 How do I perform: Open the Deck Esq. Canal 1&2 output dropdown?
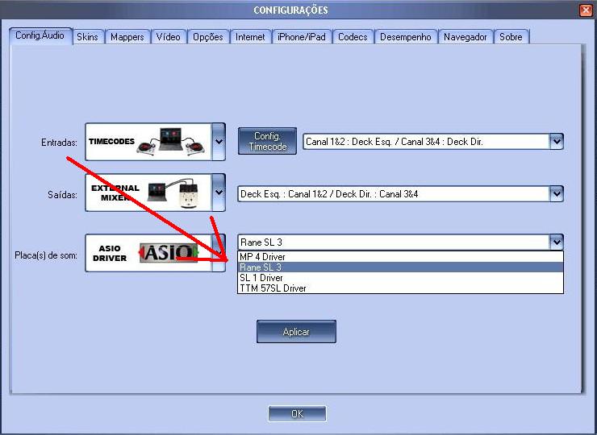tap(400, 194)
